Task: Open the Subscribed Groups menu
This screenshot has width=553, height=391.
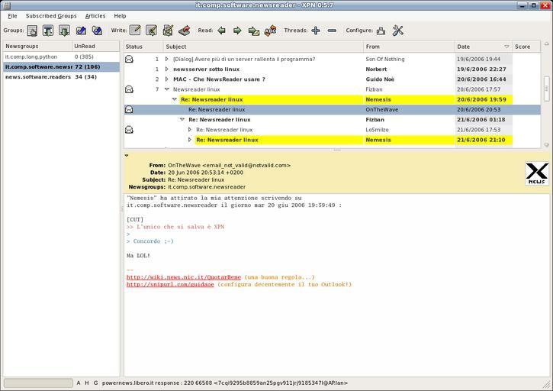Action: pyautogui.click(x=51, y=16)
